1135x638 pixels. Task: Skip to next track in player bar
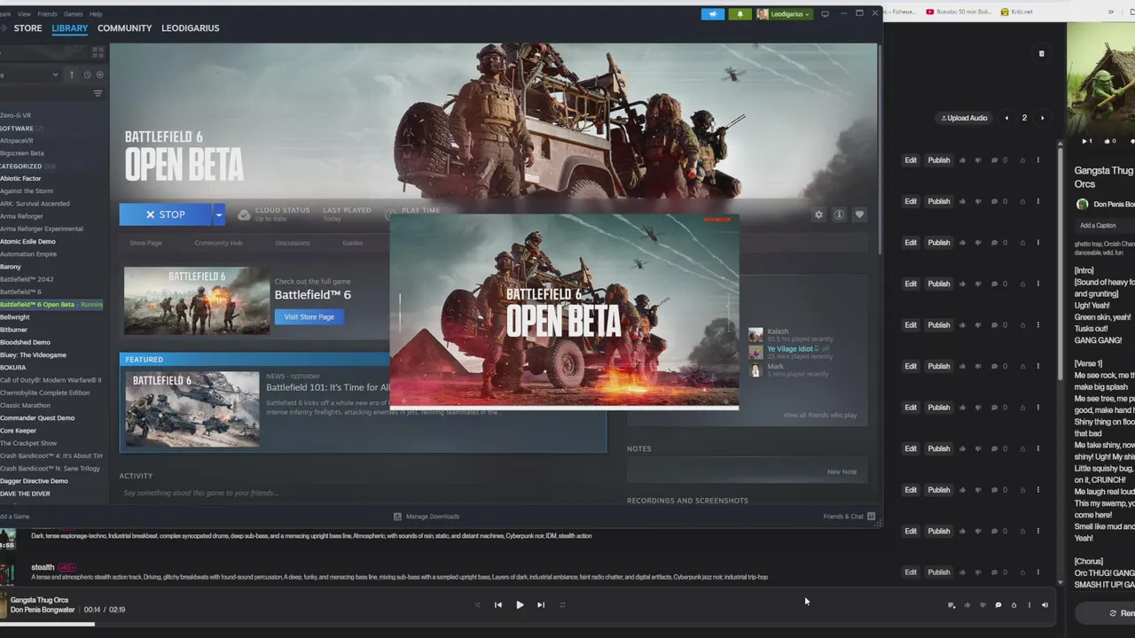[541, 605]
